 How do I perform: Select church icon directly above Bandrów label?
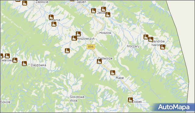[151, 39]
